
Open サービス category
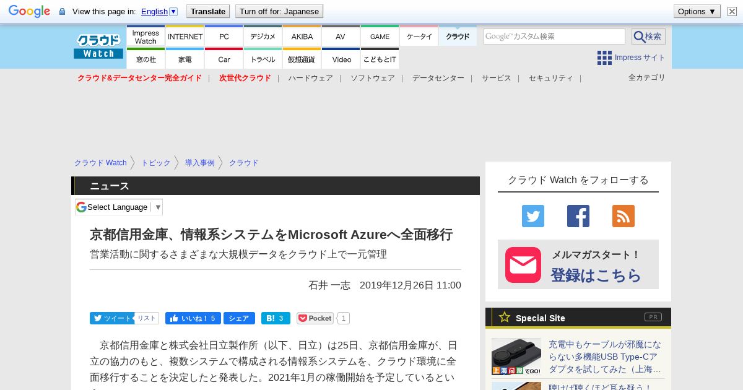(x=497, y=78)
